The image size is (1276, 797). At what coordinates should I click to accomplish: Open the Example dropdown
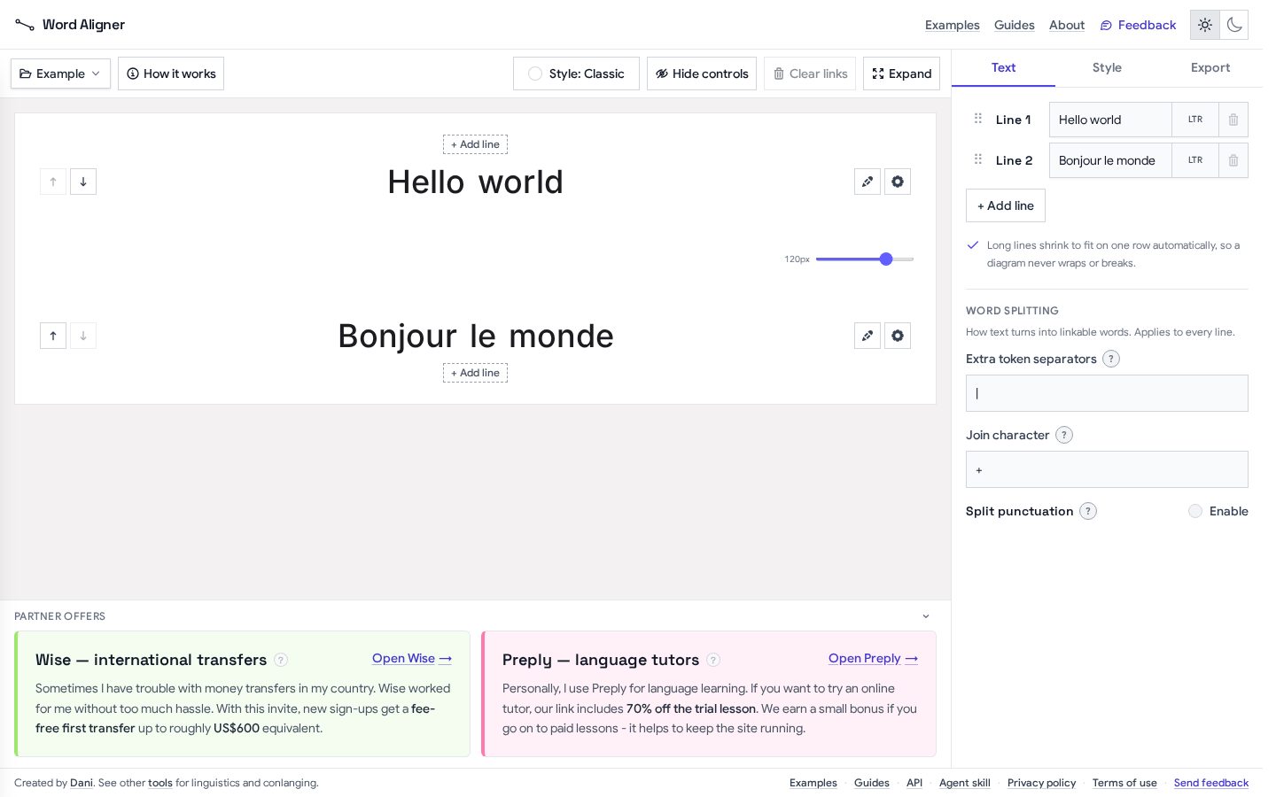point(60,74)
